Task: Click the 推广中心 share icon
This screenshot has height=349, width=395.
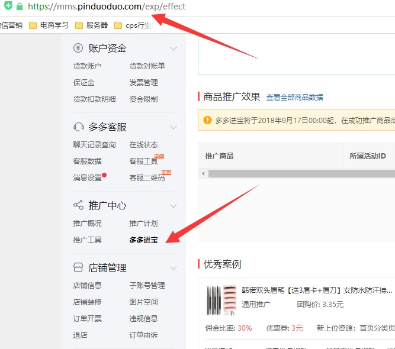Action: [x=78, y=205]
